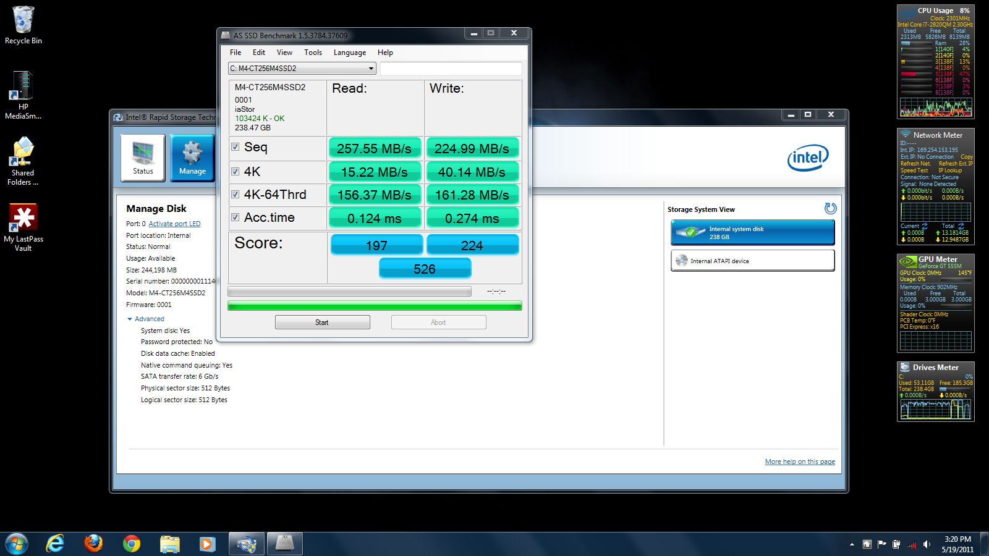Open the drive selection dropdown C: M4-CT256M4SSD2
This screenshot has height=556, width=989.
[302, 69]
